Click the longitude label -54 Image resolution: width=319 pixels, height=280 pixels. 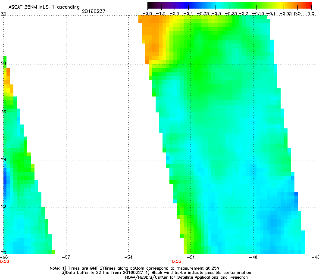128,257
